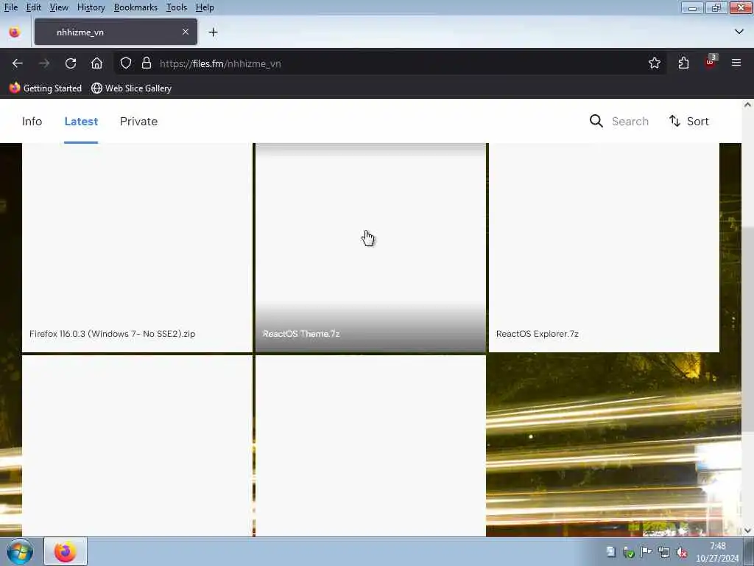Open a new browser tab
The image size is (754, 566).
pos(213,32)
